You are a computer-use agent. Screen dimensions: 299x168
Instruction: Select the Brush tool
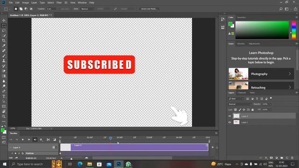coord(4,56)
